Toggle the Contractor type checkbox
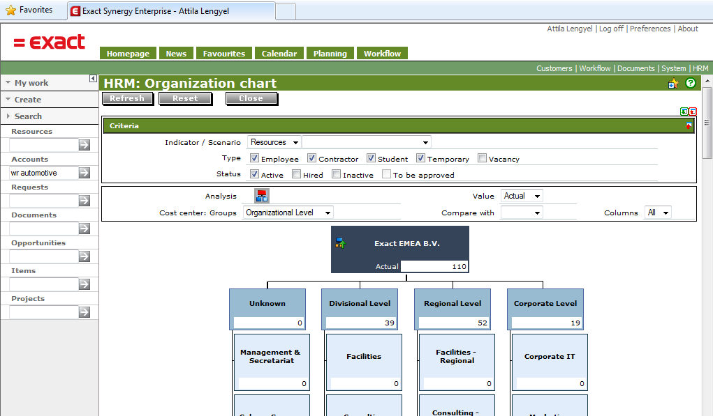 point(311,158)
